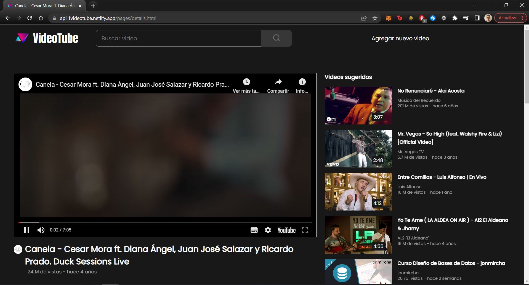Toggle browser side panel

477,18
